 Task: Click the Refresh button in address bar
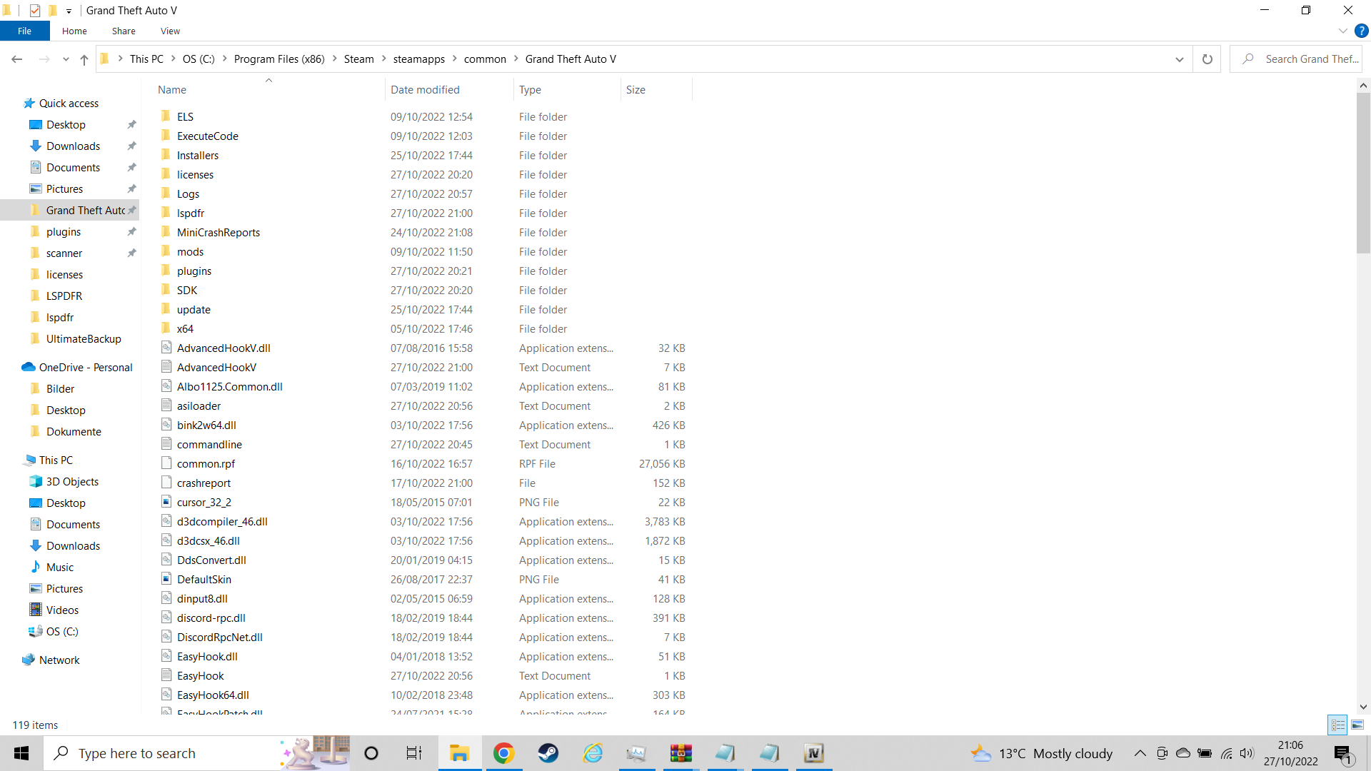[x=1207, y=59]
